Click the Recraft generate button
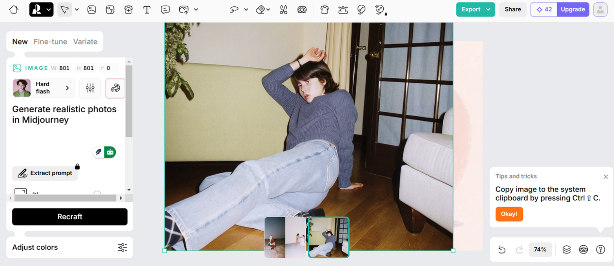The height and width of the screenshot is (266, 614). pos(69,217)
